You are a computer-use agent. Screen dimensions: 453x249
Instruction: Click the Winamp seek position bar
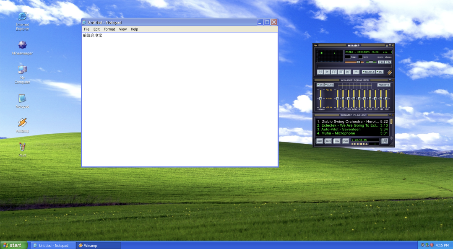click(x=354, y=66)
